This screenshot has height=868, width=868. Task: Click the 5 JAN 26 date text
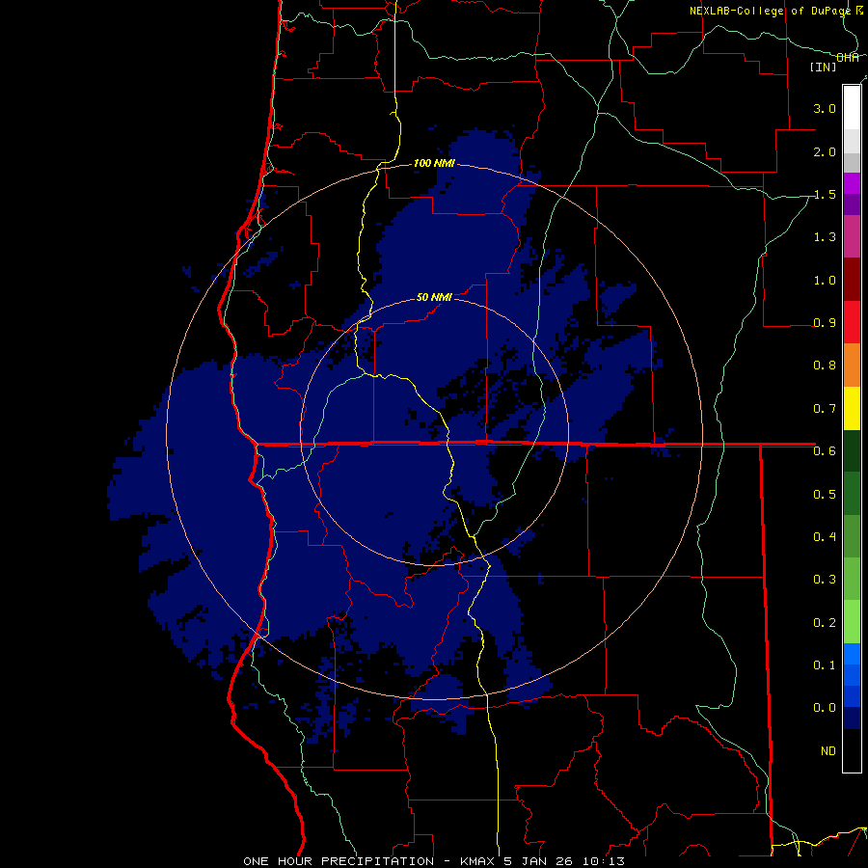pyautogui.click(x=539, y=861)
